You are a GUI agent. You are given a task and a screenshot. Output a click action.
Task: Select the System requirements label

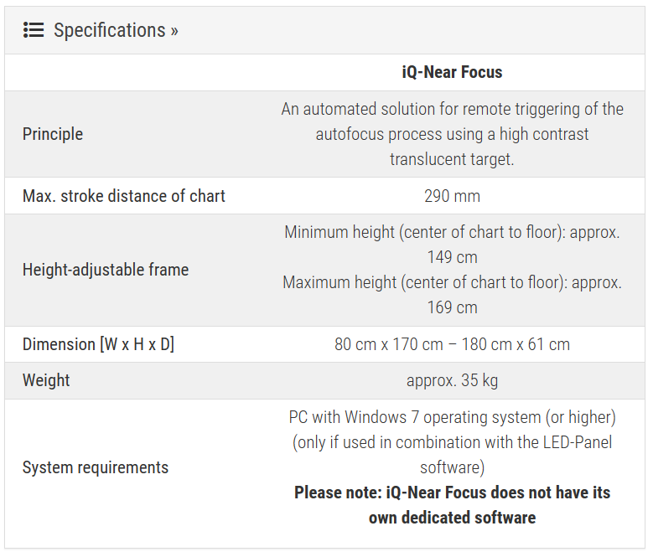(96, 467)
